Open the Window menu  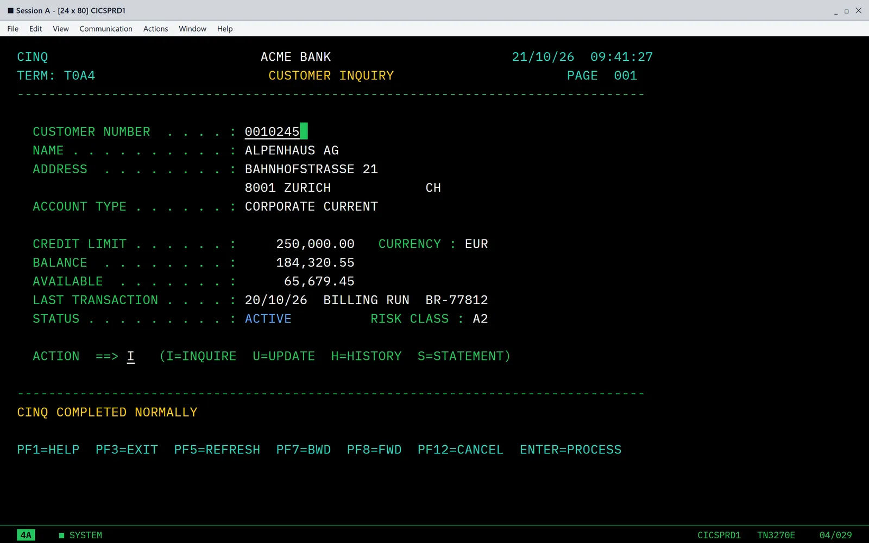pos(193,29)
